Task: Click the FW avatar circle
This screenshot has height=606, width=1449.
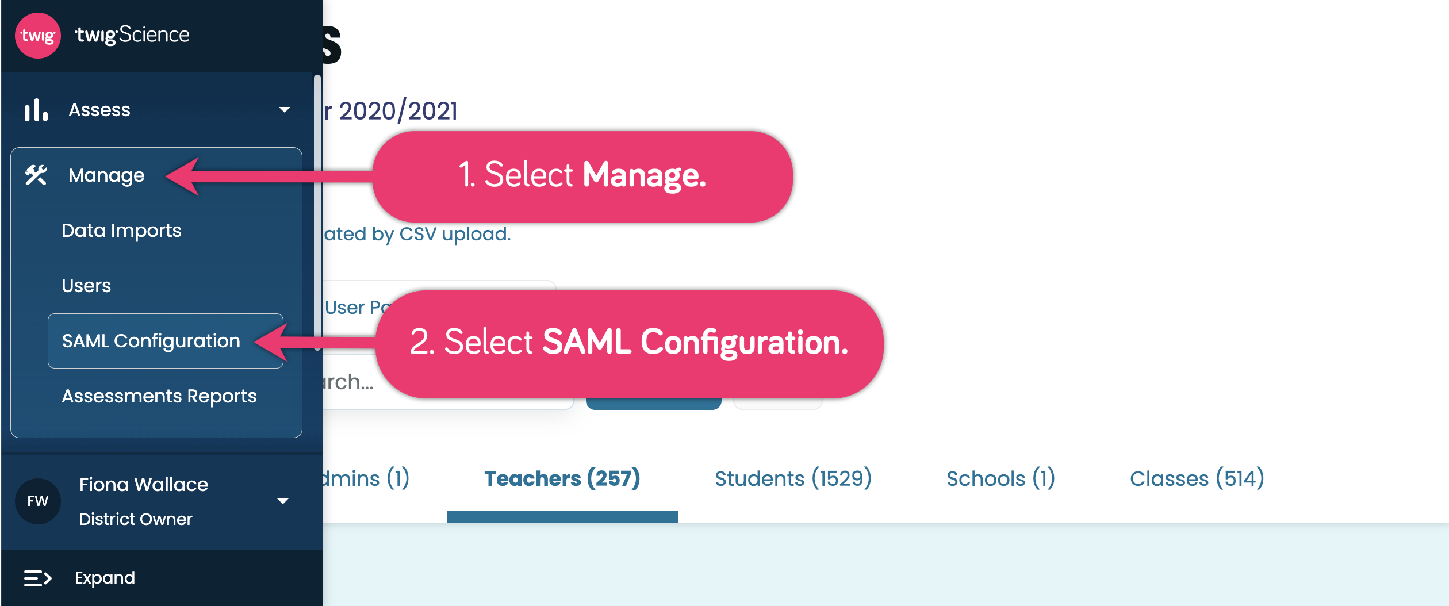Action: (x=38, y=501)
